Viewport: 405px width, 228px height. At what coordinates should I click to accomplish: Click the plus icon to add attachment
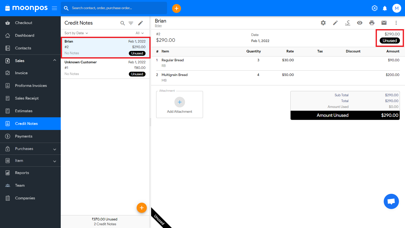pos(180,102)
